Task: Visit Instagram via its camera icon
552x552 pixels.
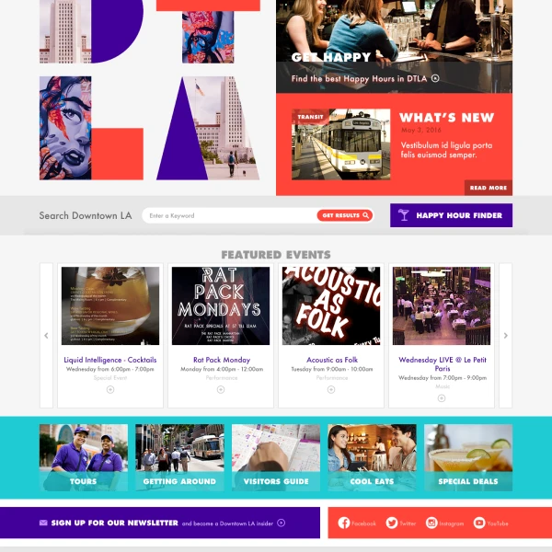Action: (431, 523)
